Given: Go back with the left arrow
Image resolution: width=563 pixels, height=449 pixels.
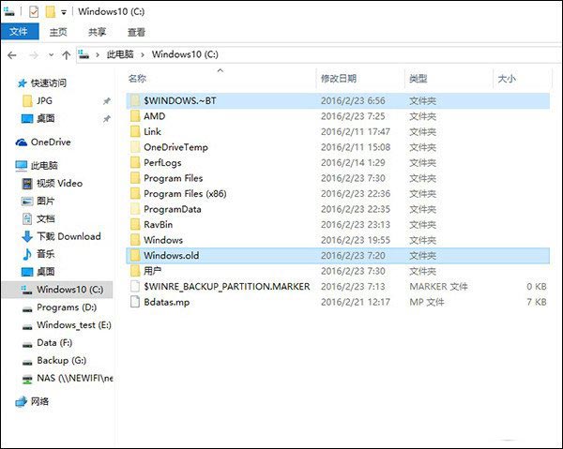Looking at the screenshot, I should click(x=12, y=55).
